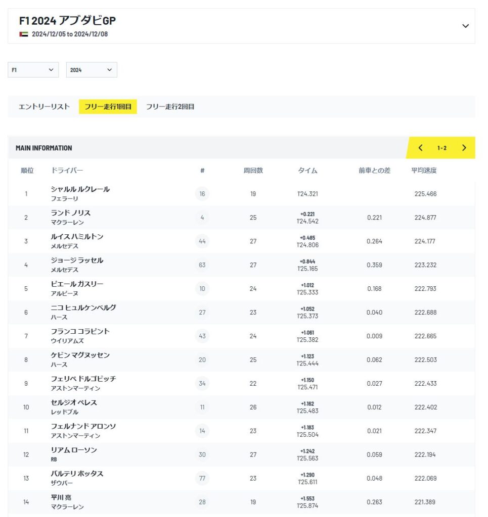Image resolution: width=488 pixels, height=517 pixels.
Task: Click car number 43 badge
Action: (x=202, y=336)
